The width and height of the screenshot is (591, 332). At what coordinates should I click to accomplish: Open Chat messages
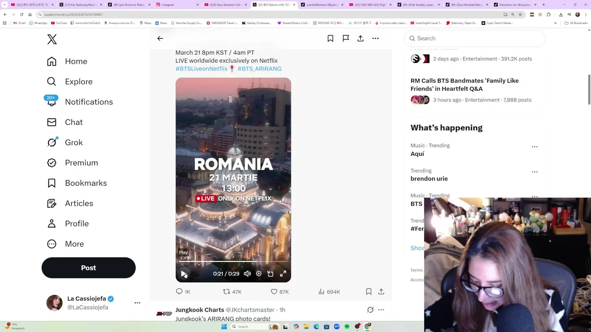tap(65, 122)
